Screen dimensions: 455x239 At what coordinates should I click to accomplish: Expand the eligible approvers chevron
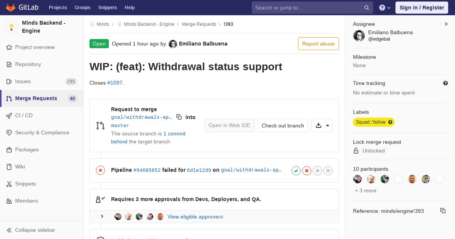(102, 216)
